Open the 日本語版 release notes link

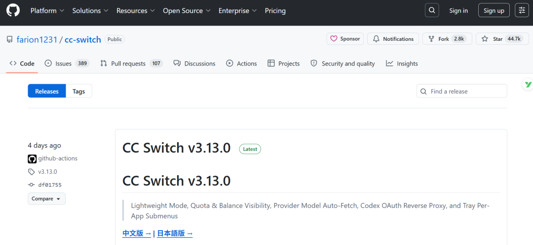click(x=175, y=234)
